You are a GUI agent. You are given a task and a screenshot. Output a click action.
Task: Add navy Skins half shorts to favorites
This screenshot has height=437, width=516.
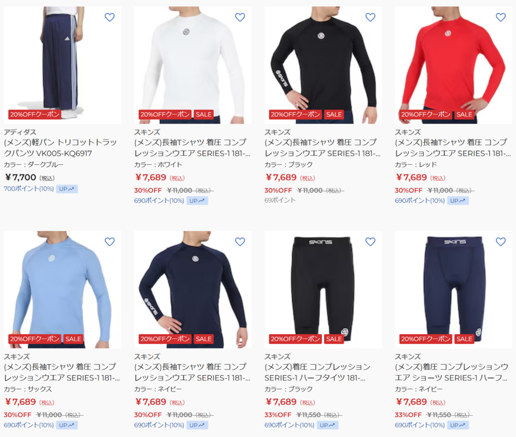tap(500, 242)
